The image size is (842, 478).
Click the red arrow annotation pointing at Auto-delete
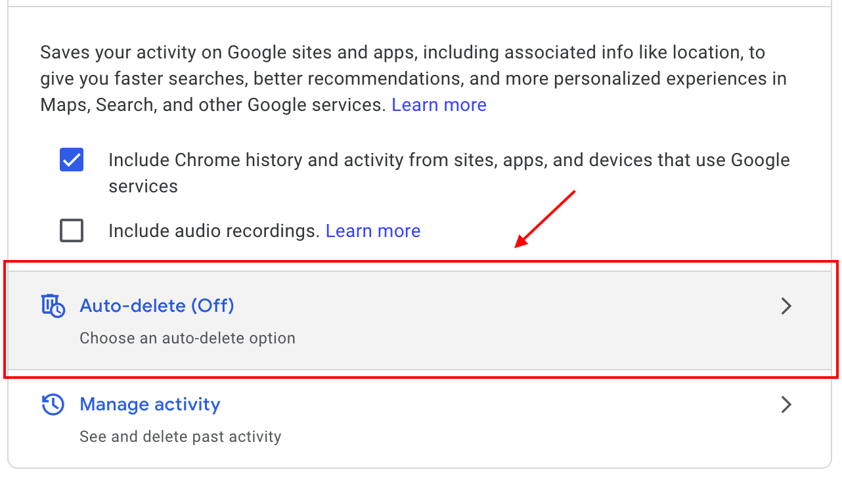[544, 219]
